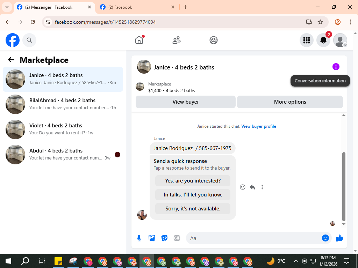
Task: Open more options dots beside the message
Action: pyautogui.click(x=262, y=187)
